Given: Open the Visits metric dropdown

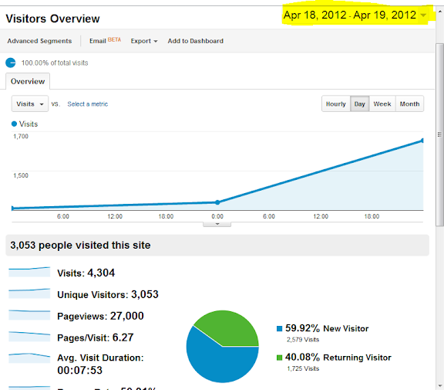Looking at the screenshot, I should [30, 103].
